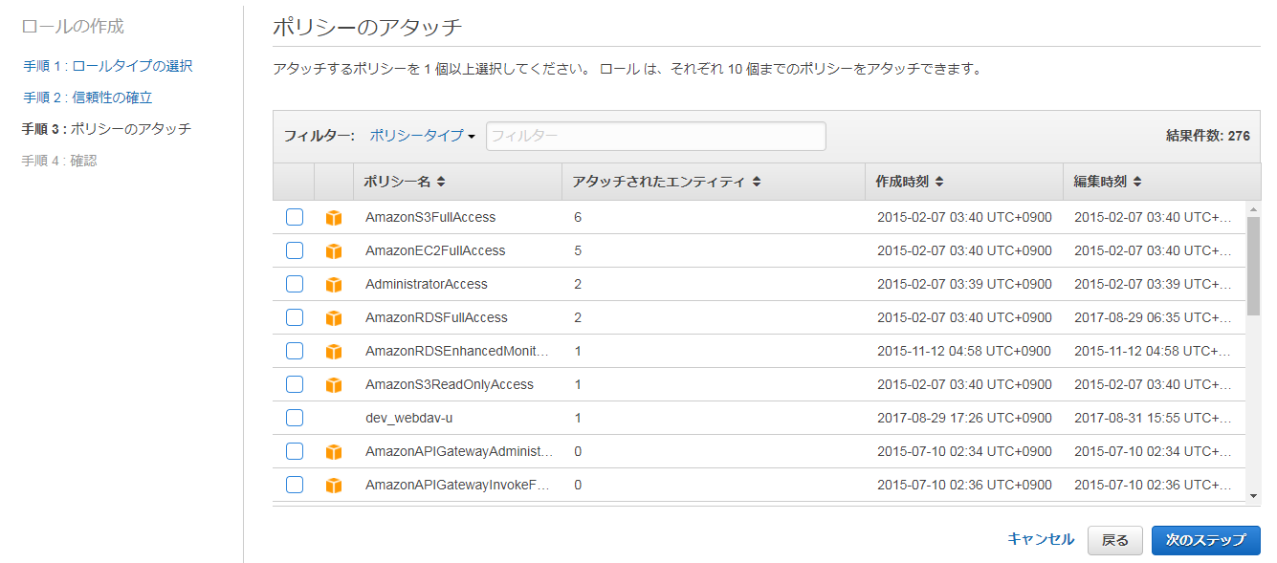Click the icon beside AmazonAPIGatewayInvokeF... policy
1277x563 pixels.
click(333, 486)
